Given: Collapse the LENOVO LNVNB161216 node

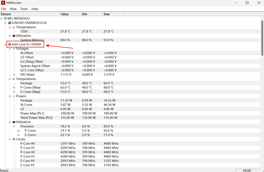Looking at the screenshot, I should coord(5,23).
